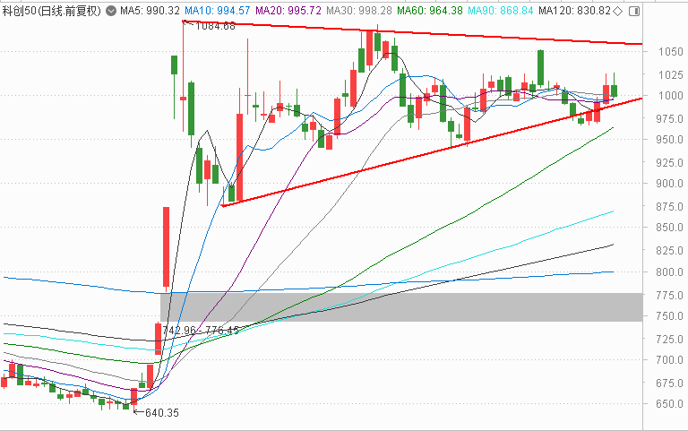Click the 1084.68 high price annotation
The height and width of the screenshot is (431, 688).
tap(215, 26)
